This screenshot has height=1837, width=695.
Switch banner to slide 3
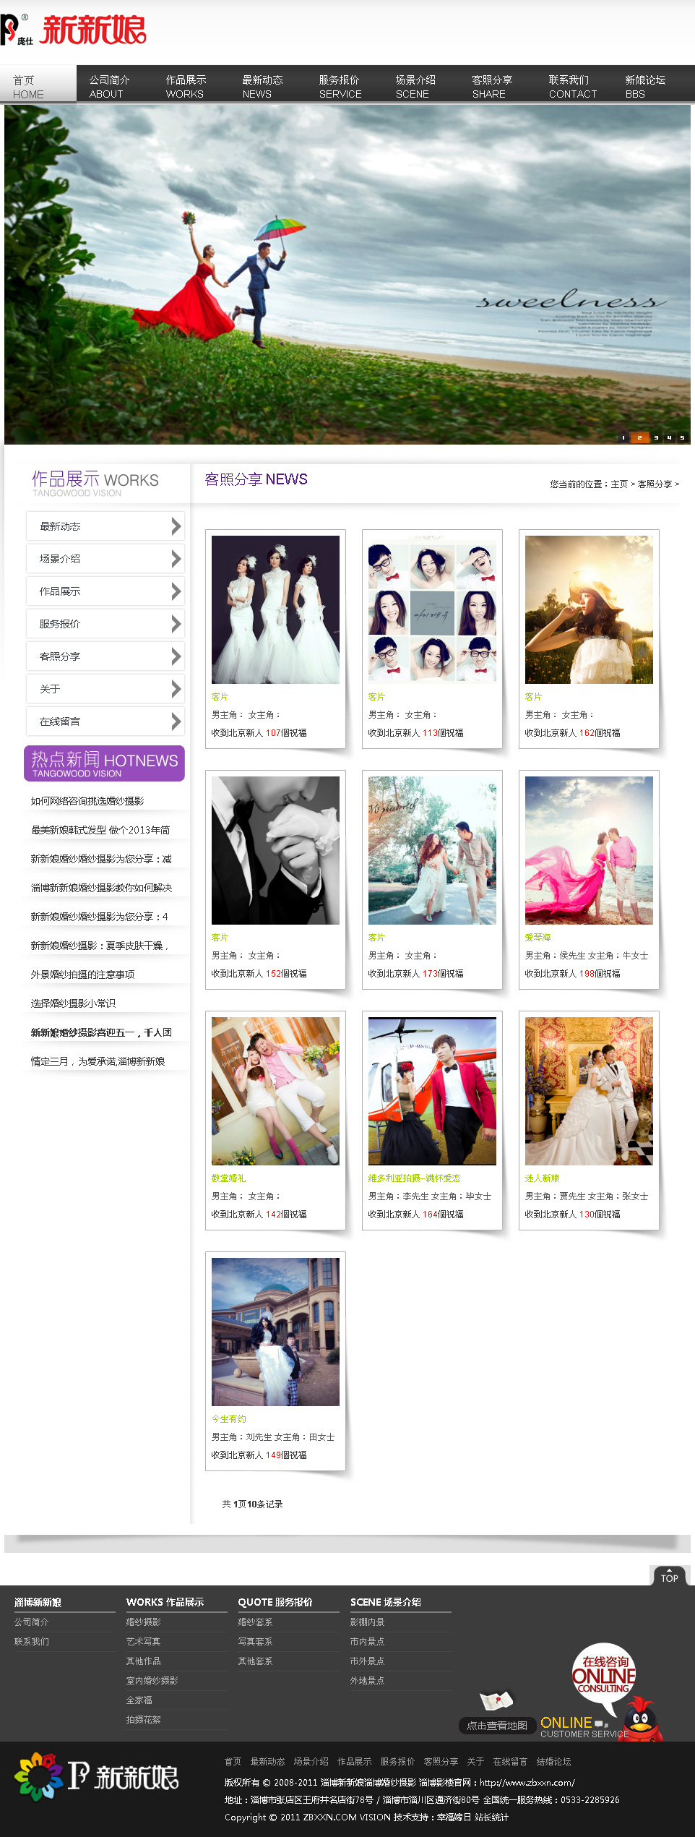(655, 437)
